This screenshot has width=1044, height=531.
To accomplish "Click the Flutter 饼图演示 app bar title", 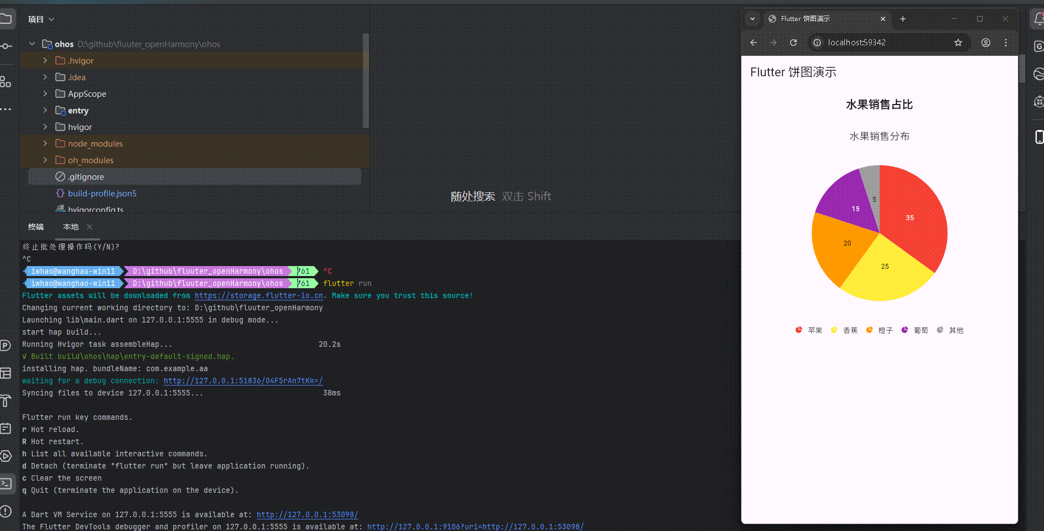I will coord(793,72).
